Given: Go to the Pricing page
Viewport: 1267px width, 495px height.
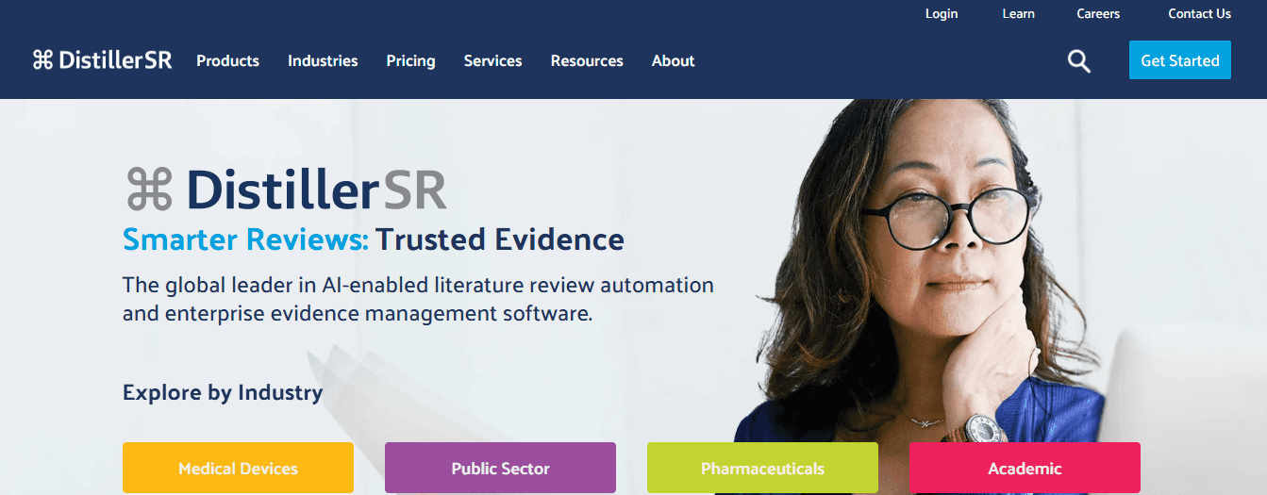Looking at the screenshot, I should point(410,61).
